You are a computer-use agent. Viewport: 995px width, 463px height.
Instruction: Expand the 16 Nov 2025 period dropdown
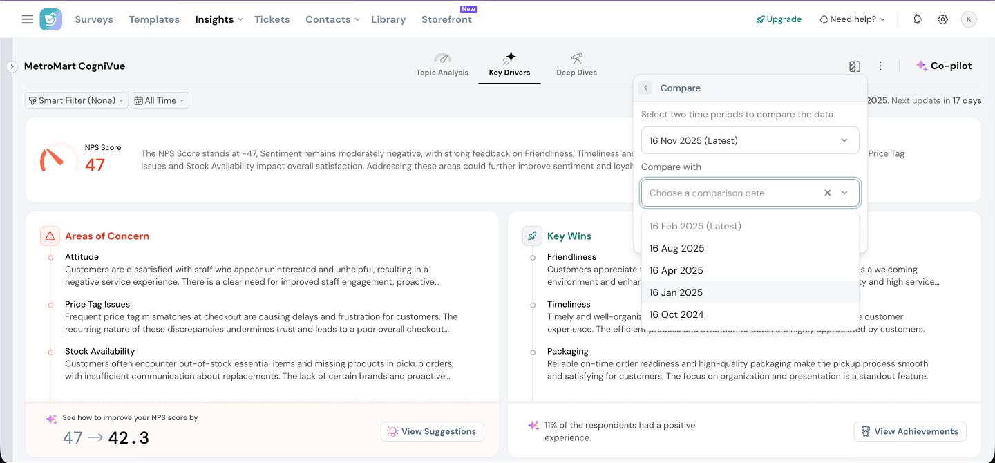coord(750,140)
